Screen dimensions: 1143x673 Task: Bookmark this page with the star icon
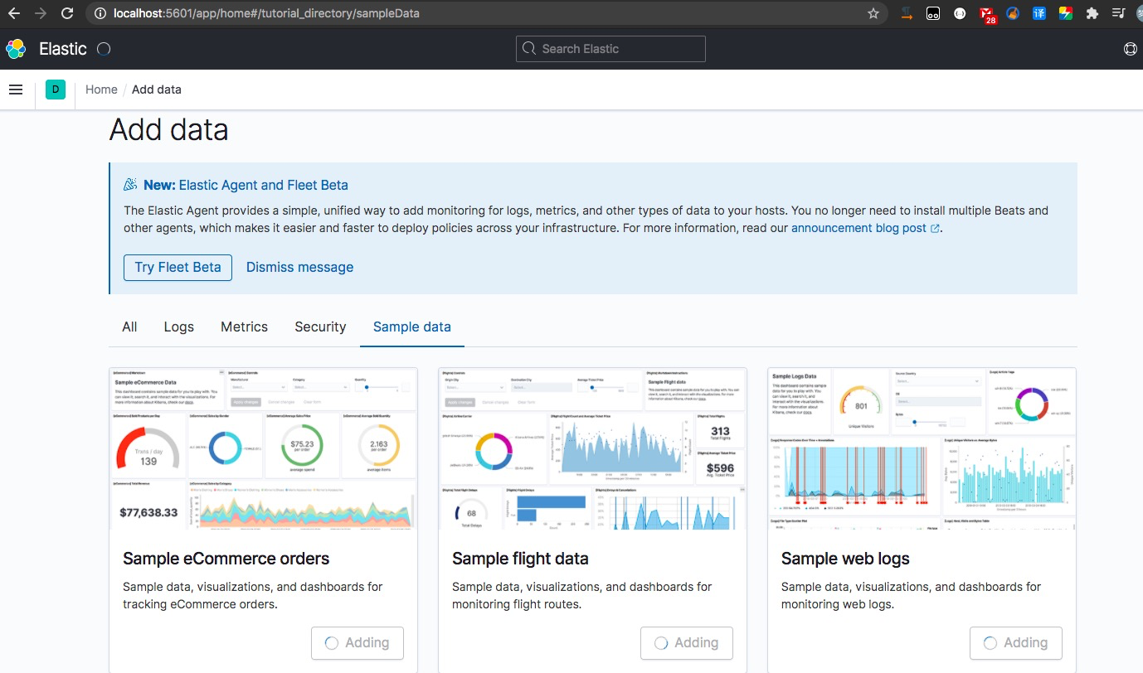873,13
